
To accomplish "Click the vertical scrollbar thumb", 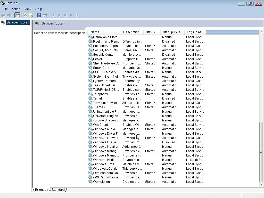I will tap(261, 152).
